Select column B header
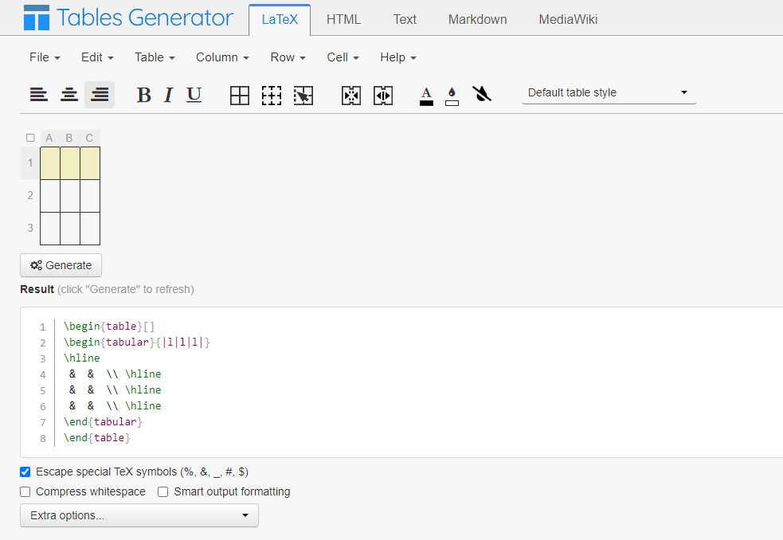The image size is (783, 540). 69,138
